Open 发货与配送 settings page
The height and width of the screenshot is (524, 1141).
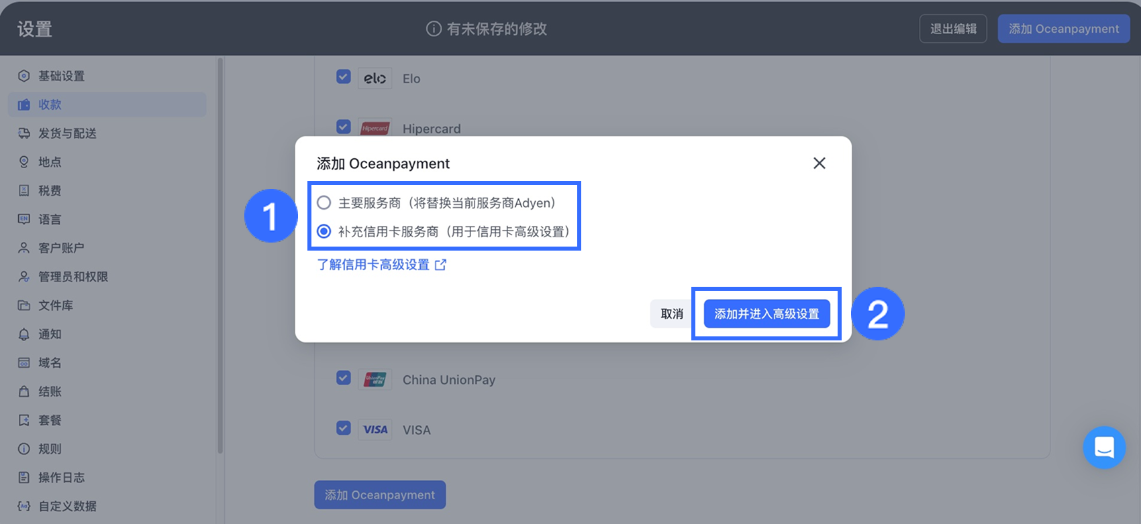pyautogui.click(x=107, y=133)
